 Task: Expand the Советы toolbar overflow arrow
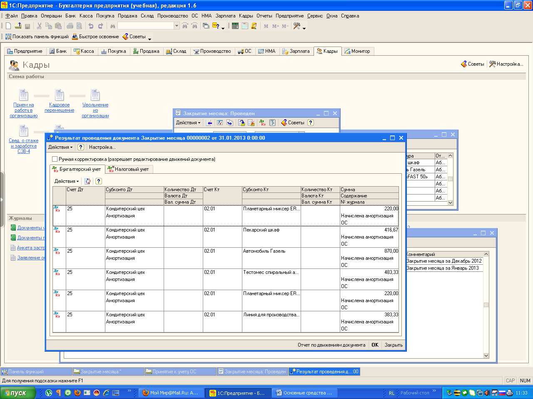[x=149, y=38]
